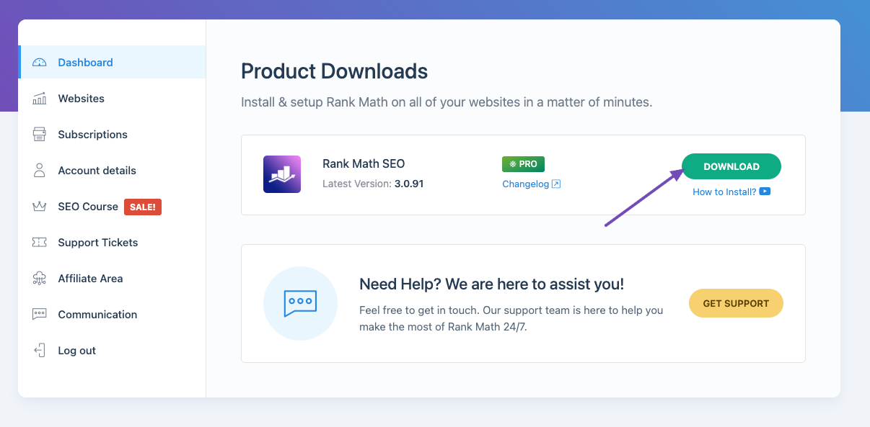This screenshot has width=870, height=427.
Task: Click the chat bubble icon in Need Help card
Action: [301, 303]
